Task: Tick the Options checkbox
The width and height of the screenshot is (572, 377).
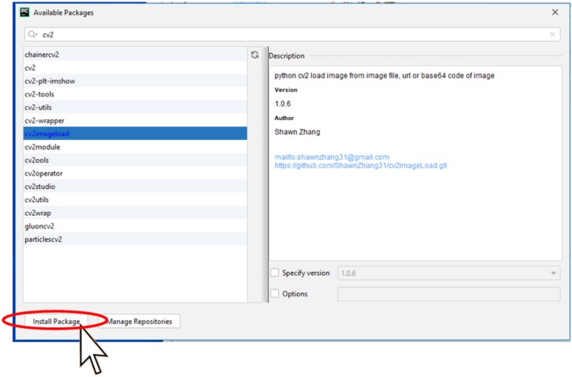Action: 275,294
